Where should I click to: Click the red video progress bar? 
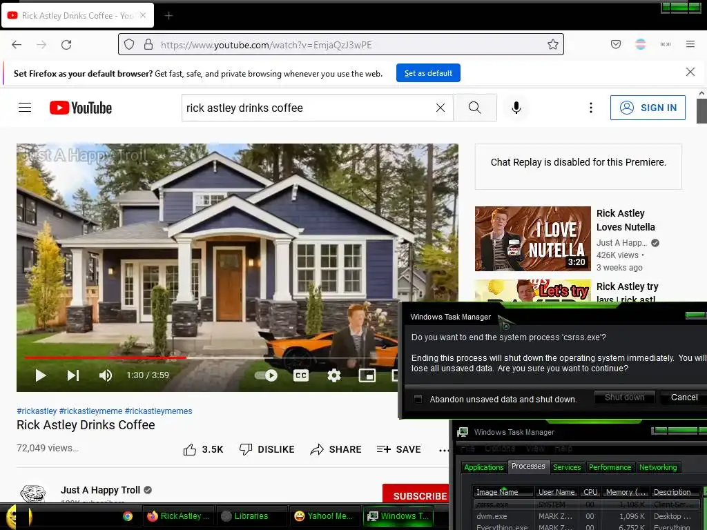(106, 357)
